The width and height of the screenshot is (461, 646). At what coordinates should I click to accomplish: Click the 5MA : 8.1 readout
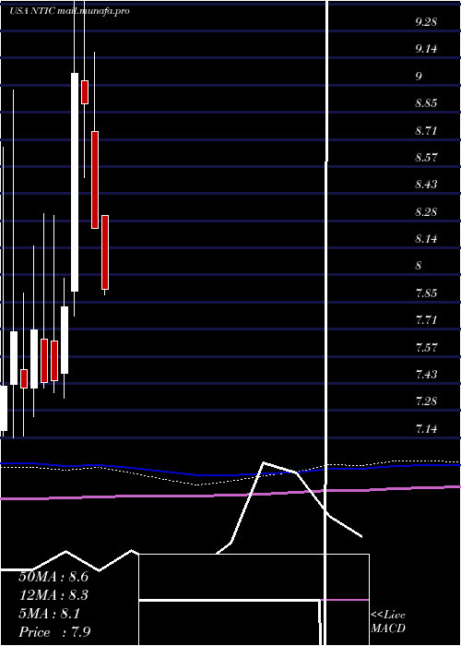(50, 614)
